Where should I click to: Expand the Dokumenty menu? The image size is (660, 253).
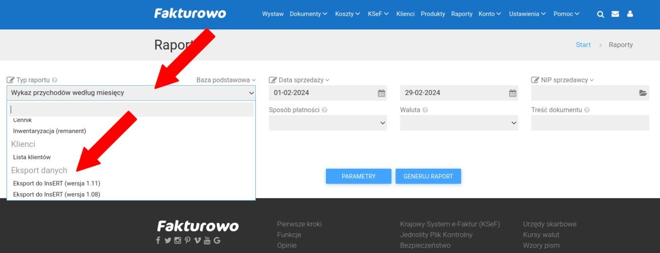click(308, 14)
